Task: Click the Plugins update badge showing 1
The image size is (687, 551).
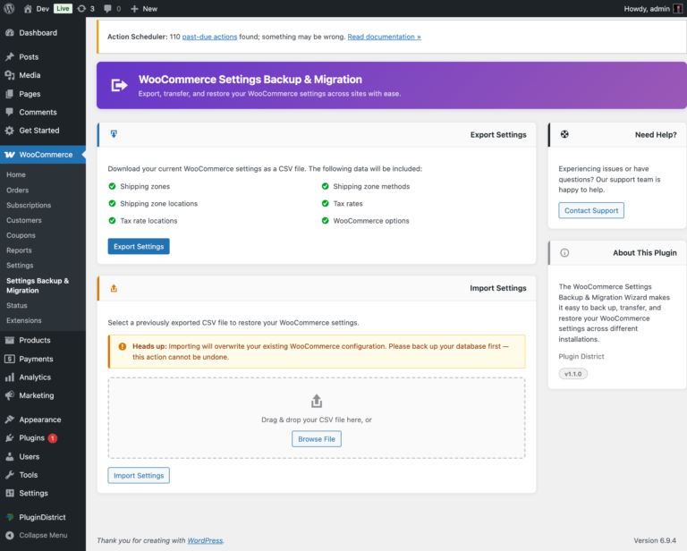Action: point(53,438)
